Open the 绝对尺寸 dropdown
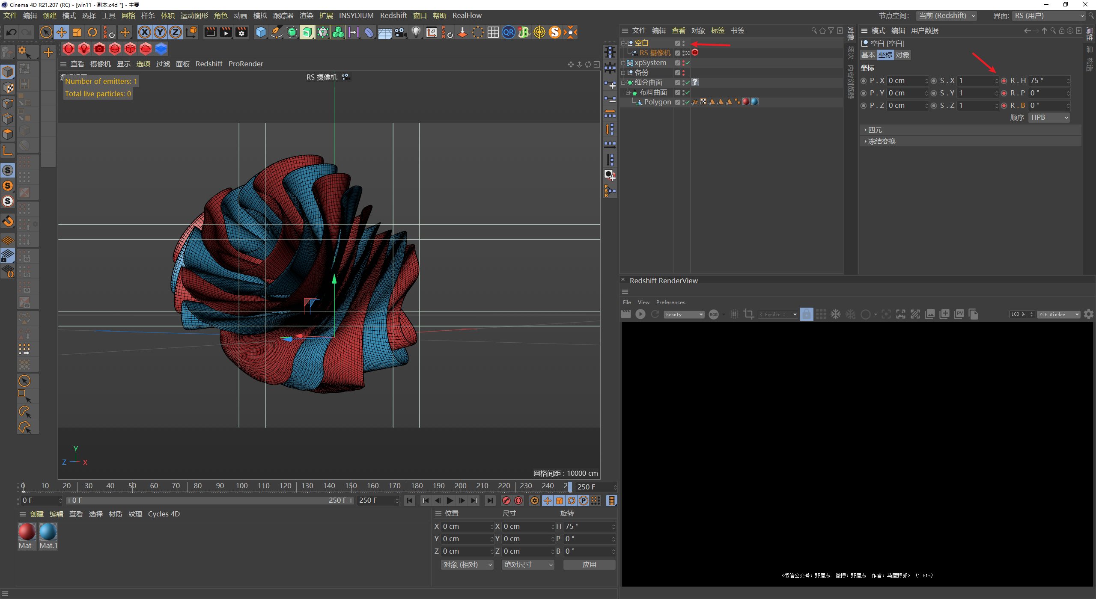 tap(528, 565)
